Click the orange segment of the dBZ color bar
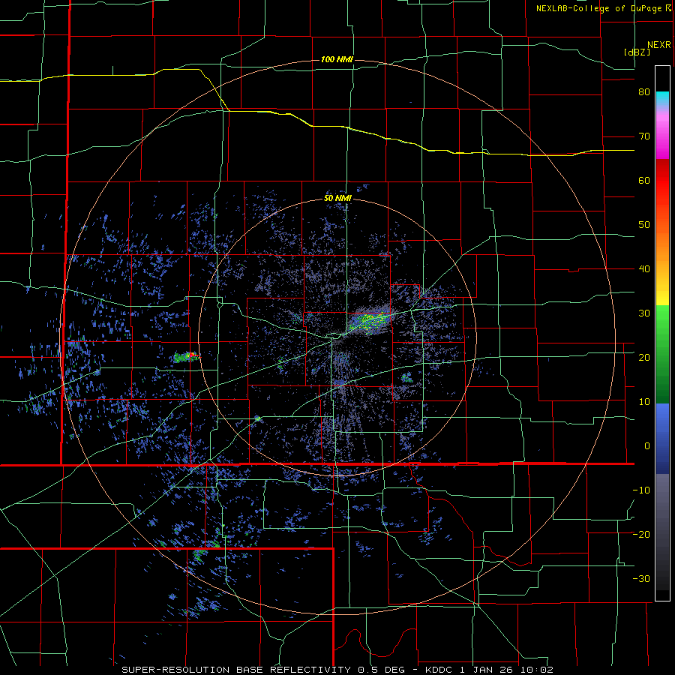Screen dimensions: 675x675 662,241
